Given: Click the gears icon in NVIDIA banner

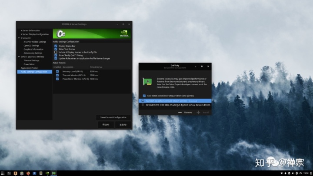Looking at the screenshot, I should (61, 34).
